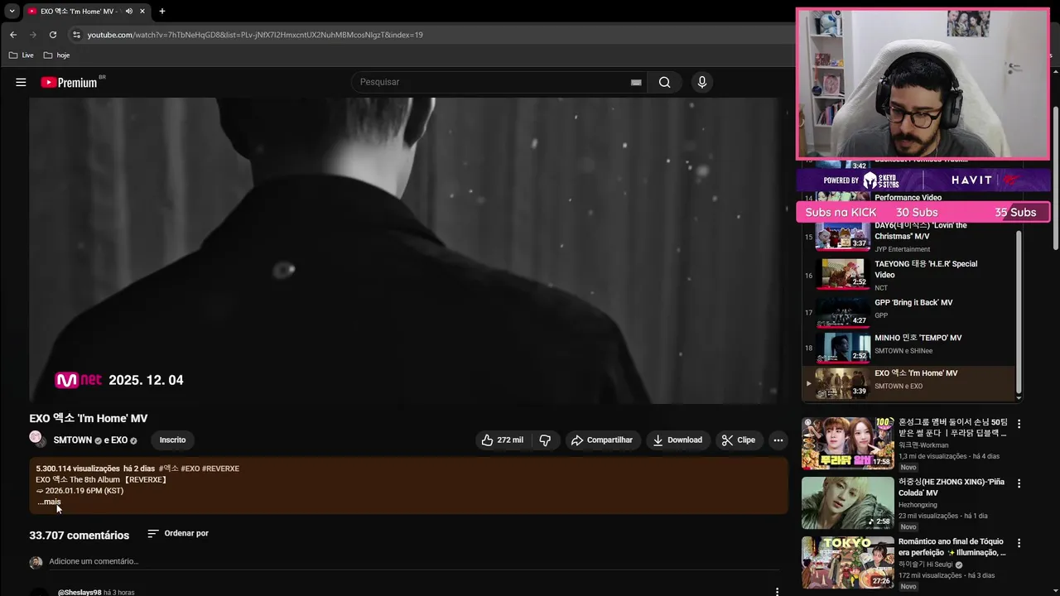Open the hoje bookmarks folder
Screen dimensions: 1060x596
[56, 55]
